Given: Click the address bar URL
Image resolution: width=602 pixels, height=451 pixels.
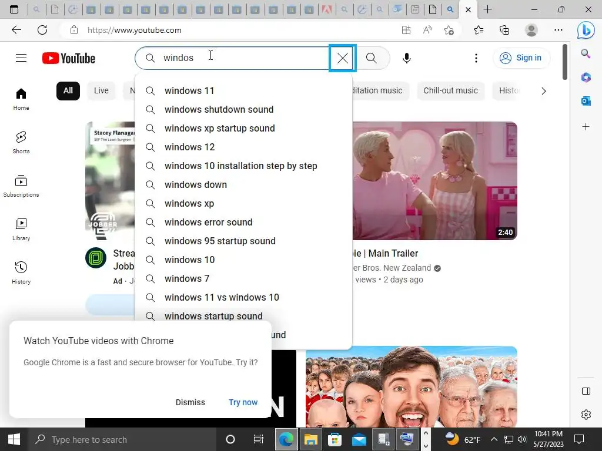Looking at the screenshot, I should (135, 30).
